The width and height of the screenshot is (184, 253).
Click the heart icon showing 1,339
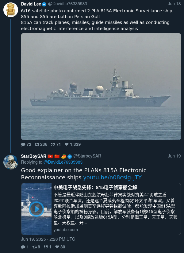pos(67,144)
